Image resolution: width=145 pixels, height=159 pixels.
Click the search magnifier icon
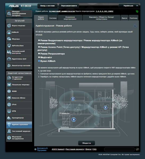[x=137, y=149]
